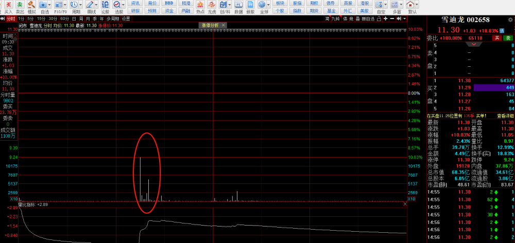Switch to 60分 period tab
Image resolution: width=515 pixels, height=243 pixels.
(x=65, y=18)
